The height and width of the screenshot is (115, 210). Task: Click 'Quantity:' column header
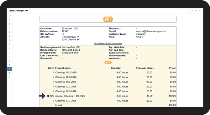point(116,68)
